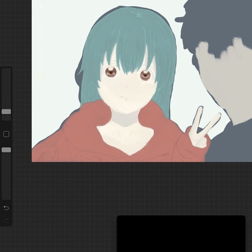Click the black rectangle panel at the bottom

[181, 233]
